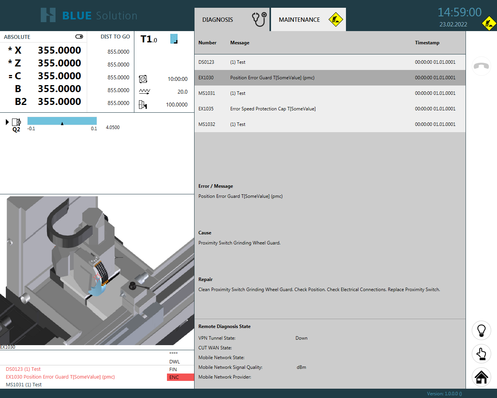Click the lightbulb hint button

(x=481, y=330)
